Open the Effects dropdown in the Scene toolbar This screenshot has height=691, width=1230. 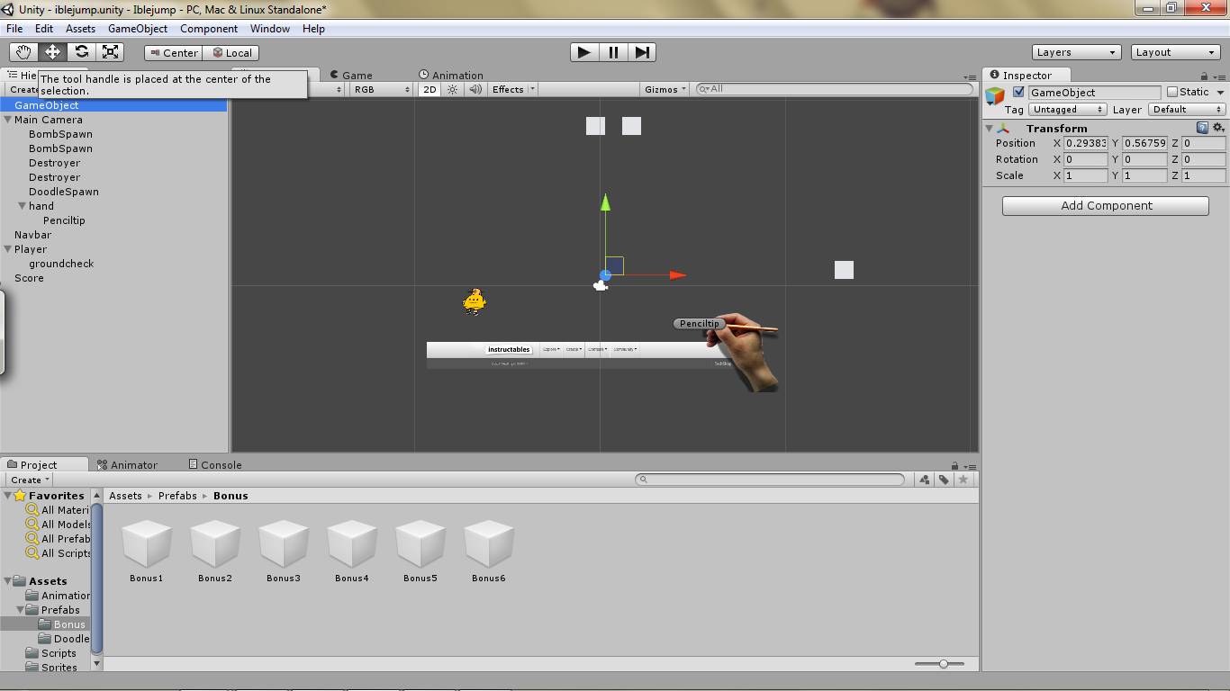[x=513, y=89]
